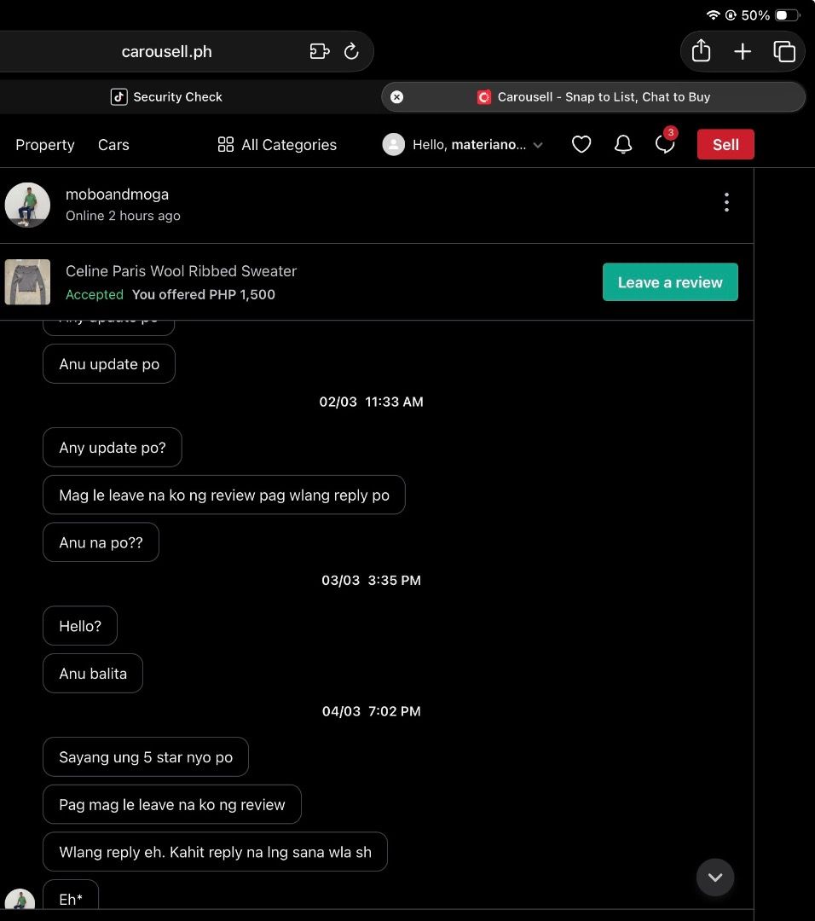The height and width of the screenshot is (921, 815).
Task: Reload the carousell.ph page
Action: (351, 51)
